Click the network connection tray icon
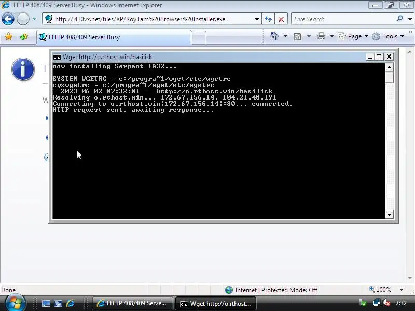The image size is (415, 311). point(377,302)
